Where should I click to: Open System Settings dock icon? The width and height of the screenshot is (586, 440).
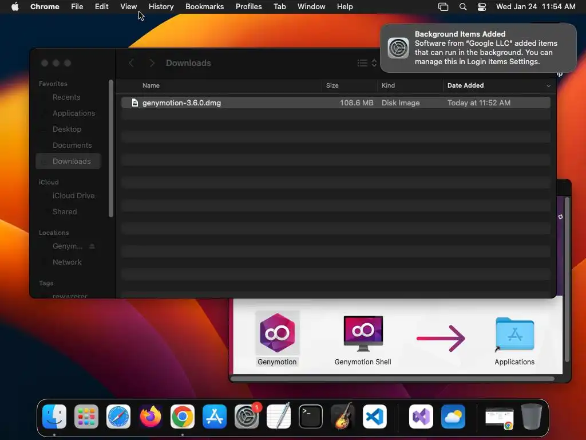(247, 417)
